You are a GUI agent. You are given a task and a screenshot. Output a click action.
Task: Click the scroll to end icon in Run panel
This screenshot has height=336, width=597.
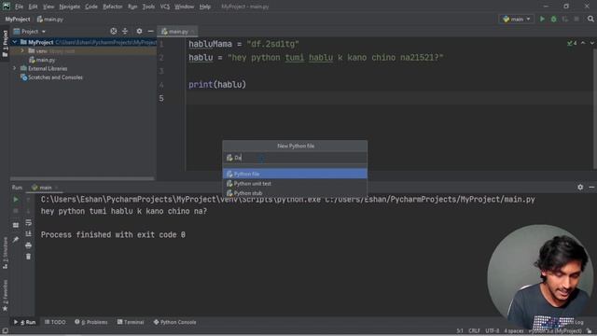coord(29,234)
